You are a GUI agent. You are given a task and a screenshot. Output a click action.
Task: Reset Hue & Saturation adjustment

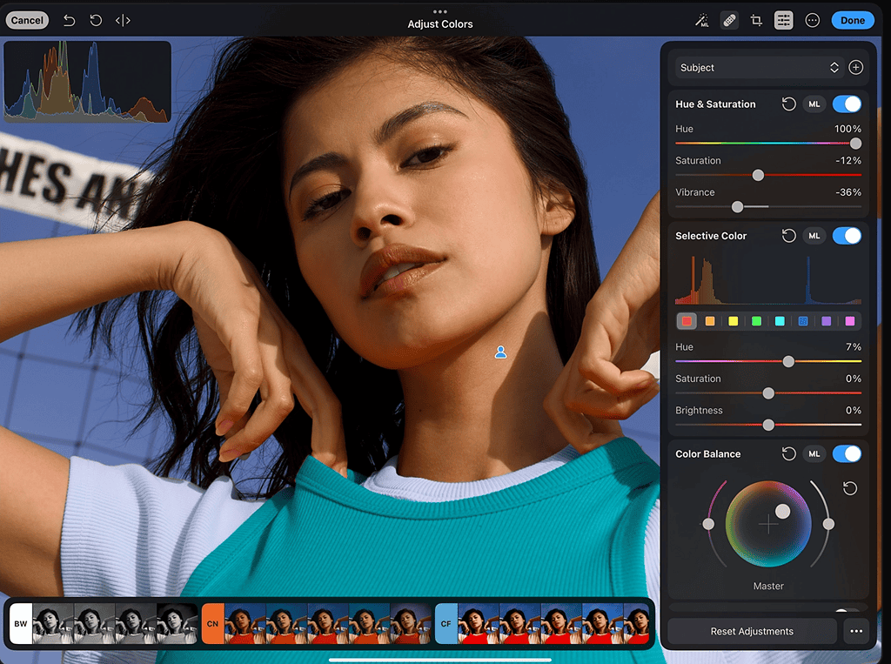click(x=788, y=104)
